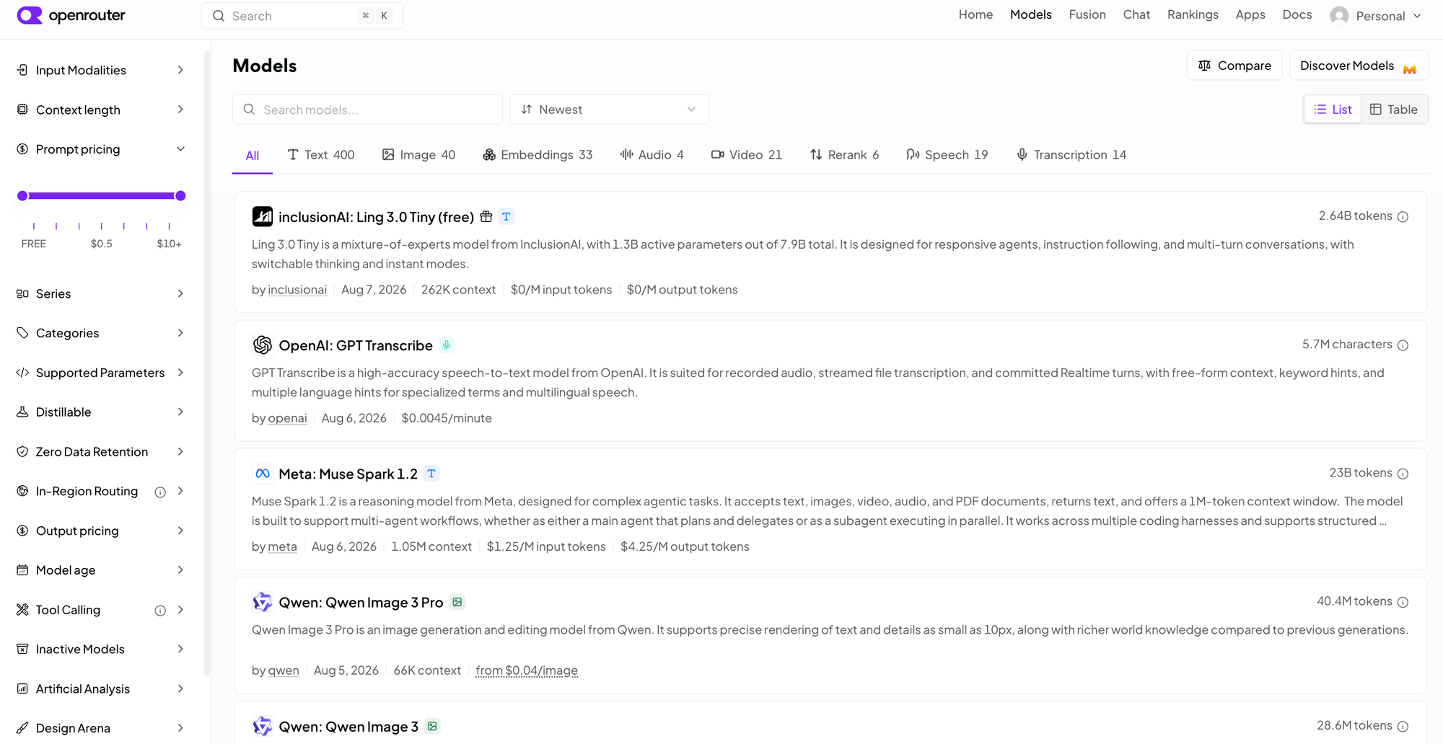Click the Qwen logo beside Qwen Image 3 Pro
The image size is (1443, 744).
[262, 602]
